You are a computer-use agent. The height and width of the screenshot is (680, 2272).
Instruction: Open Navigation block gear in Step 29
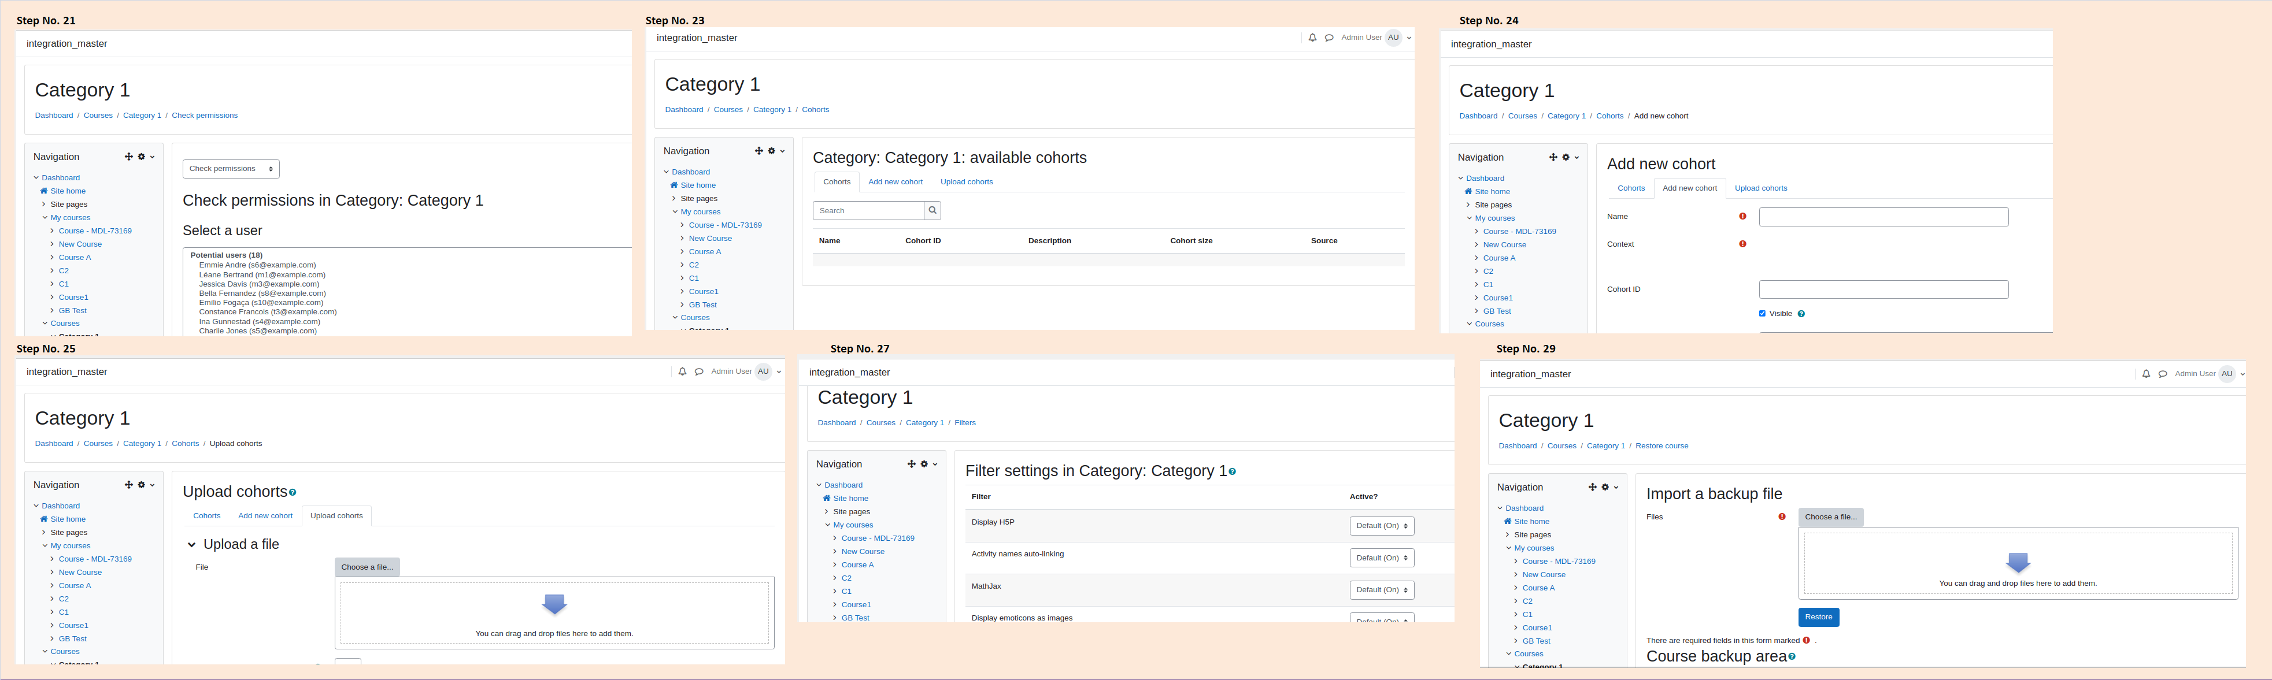[1605, 487]
